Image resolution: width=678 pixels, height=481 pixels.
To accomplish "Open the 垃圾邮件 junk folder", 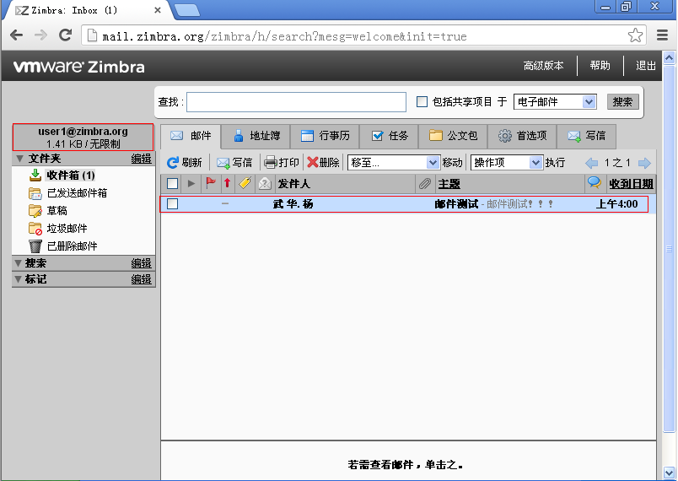I will point(67,229).
